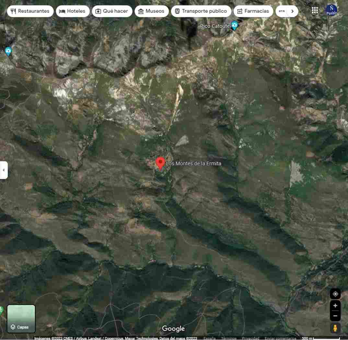Image resolution: width=348 pixels, height=340 pixels.
Task: Click the photo marker at left edge
Action: point(8,51)
